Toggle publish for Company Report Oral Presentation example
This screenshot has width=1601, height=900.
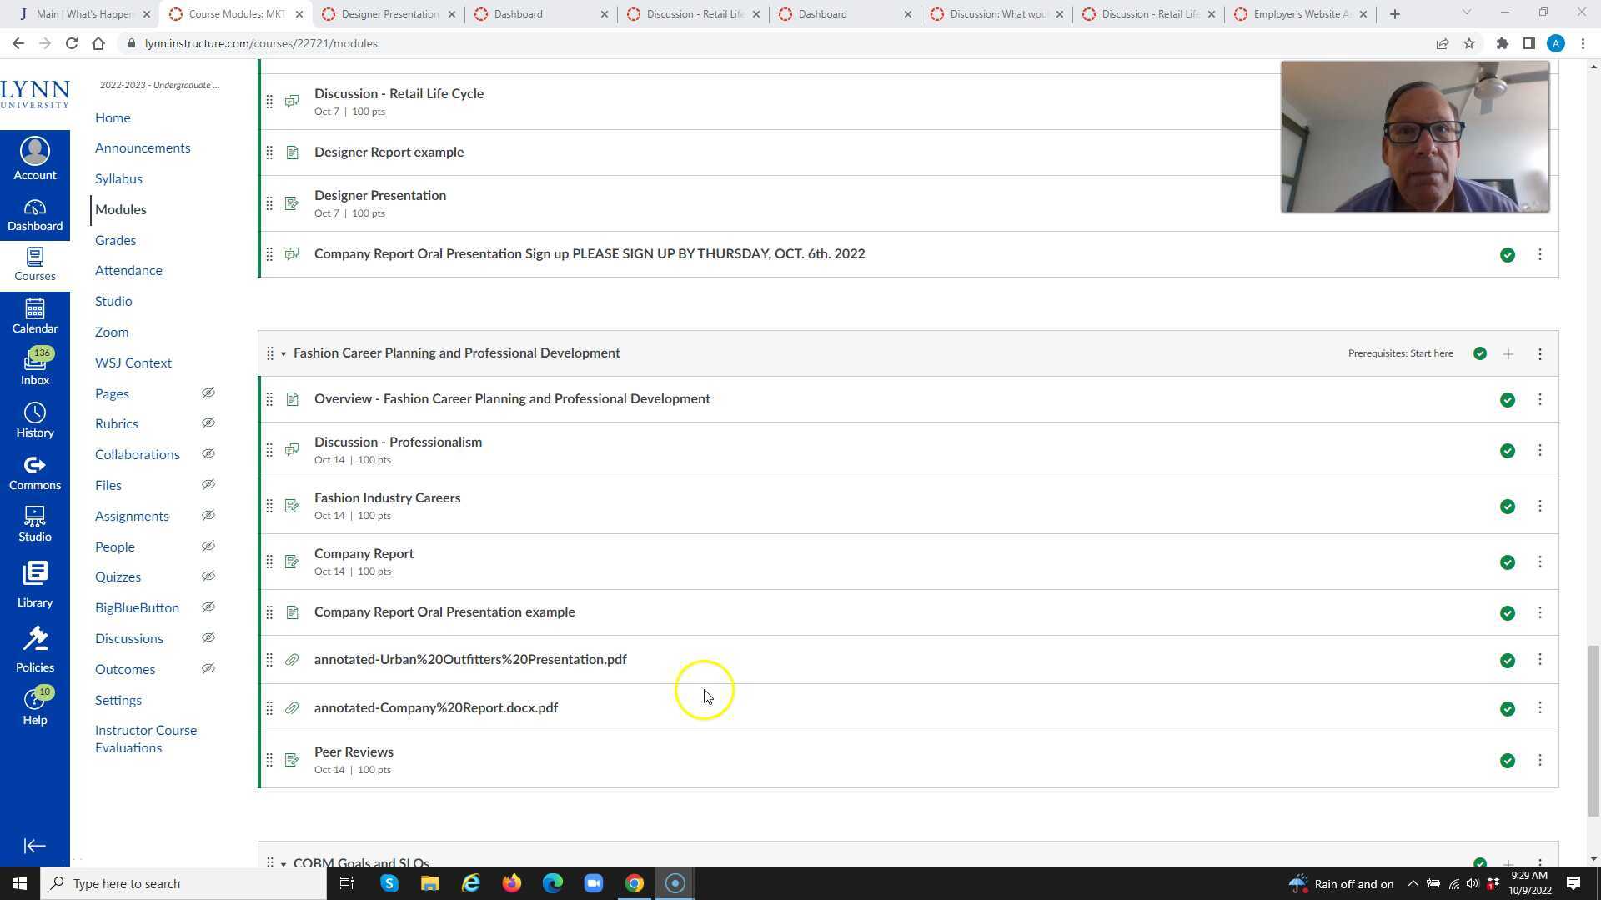tap(1507, 613)
